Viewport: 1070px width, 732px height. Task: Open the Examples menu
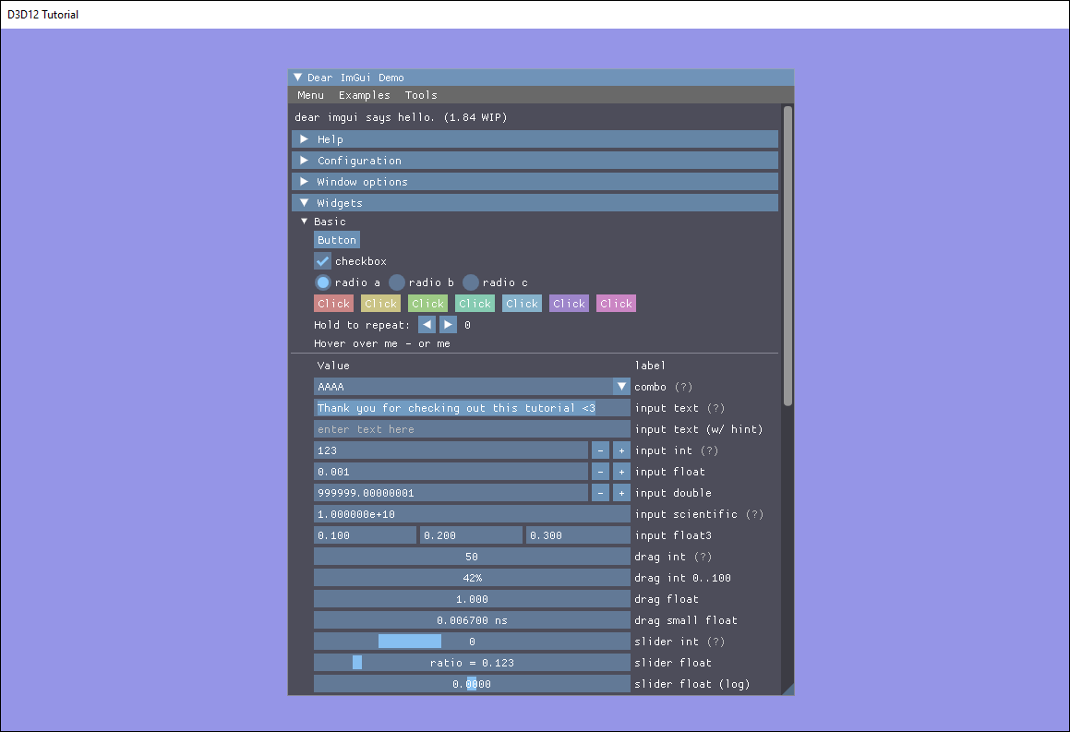coord(365,95)
